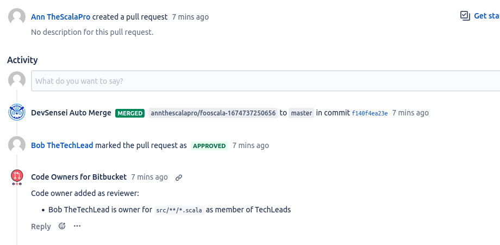
Task: Click the green MERGED status badge
Action: click(130, 113)
